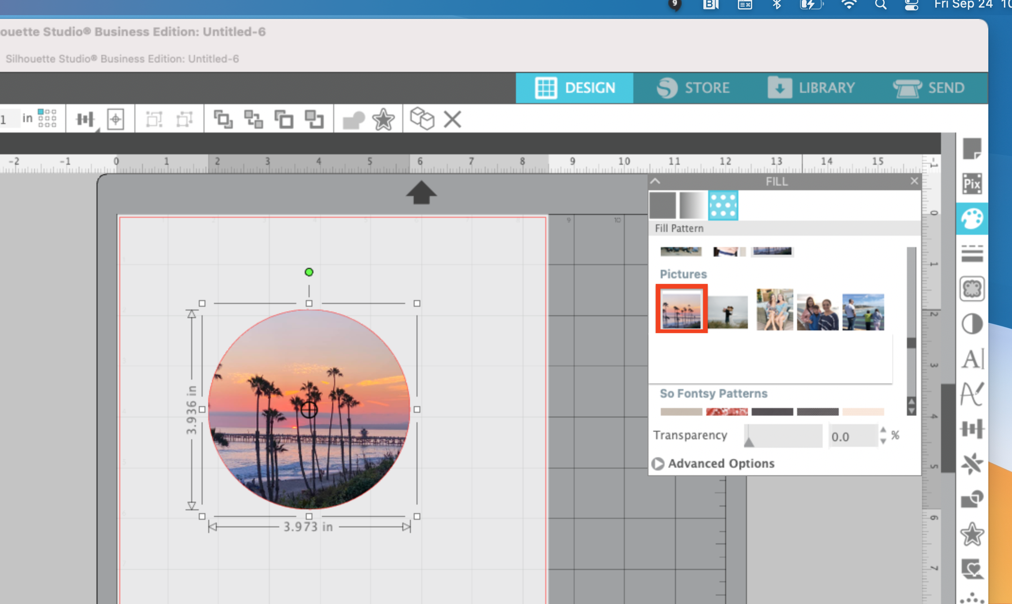The image size is (1012, 604).
Task: Select the palm tree sunset picture thumbnail
Action: [x=681, y=309]
